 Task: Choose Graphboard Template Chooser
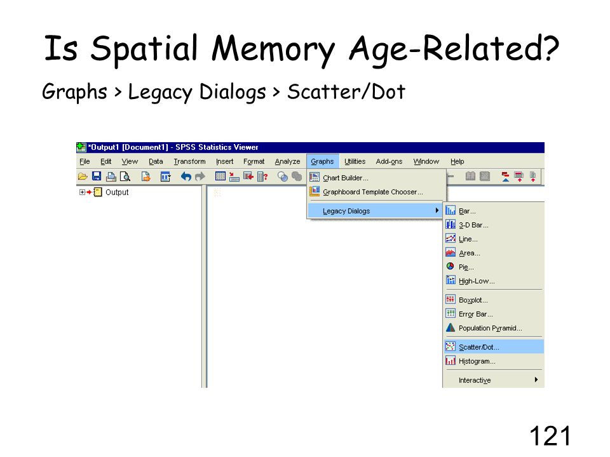[x=376, y=192]
